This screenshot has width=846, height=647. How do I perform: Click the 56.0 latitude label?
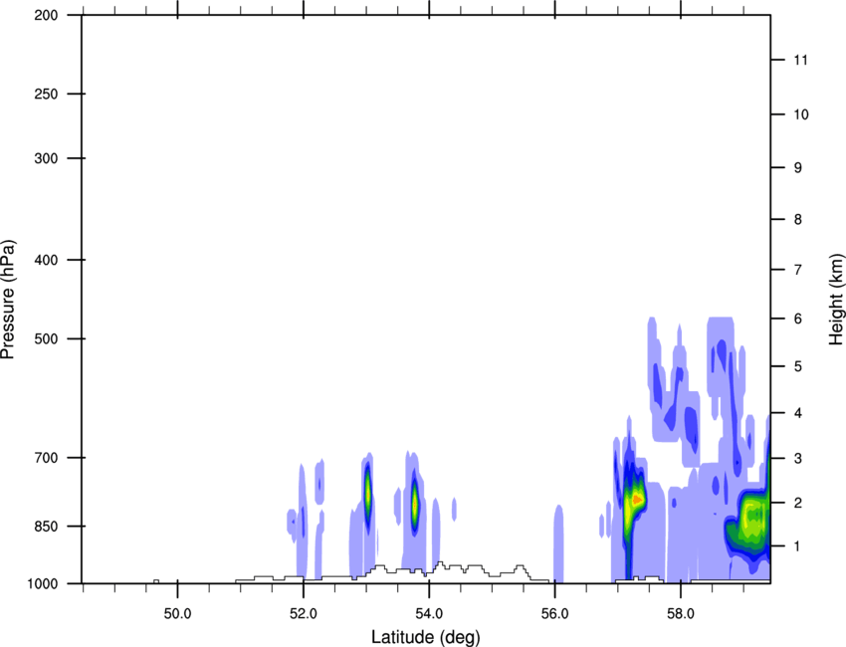coord(554,614)
